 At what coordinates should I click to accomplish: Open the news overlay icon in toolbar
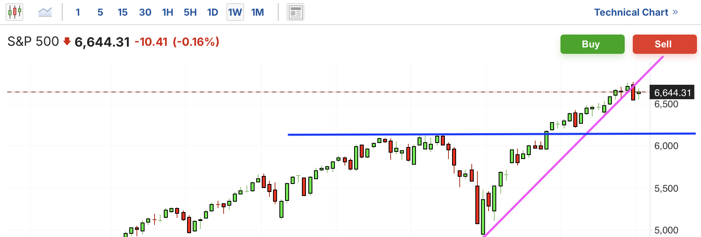point(295,12)
